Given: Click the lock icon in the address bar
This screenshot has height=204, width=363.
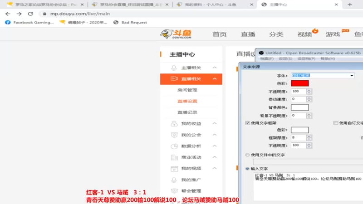Looking at the screenshot, I should [x=44, y=14].
